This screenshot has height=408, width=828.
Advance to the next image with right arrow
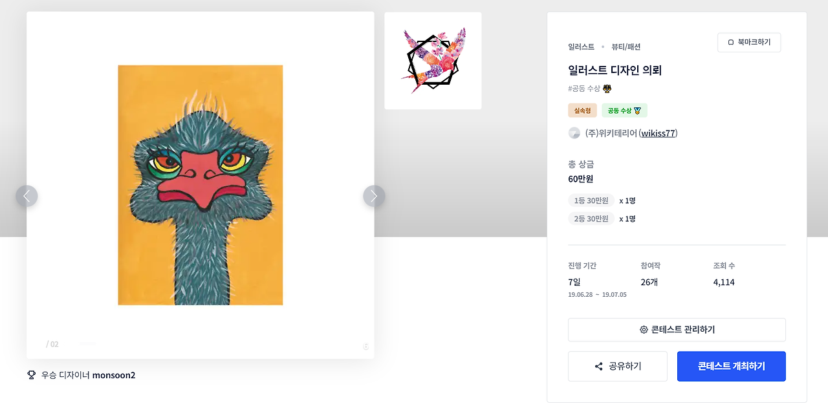click(x=374, y=196)
